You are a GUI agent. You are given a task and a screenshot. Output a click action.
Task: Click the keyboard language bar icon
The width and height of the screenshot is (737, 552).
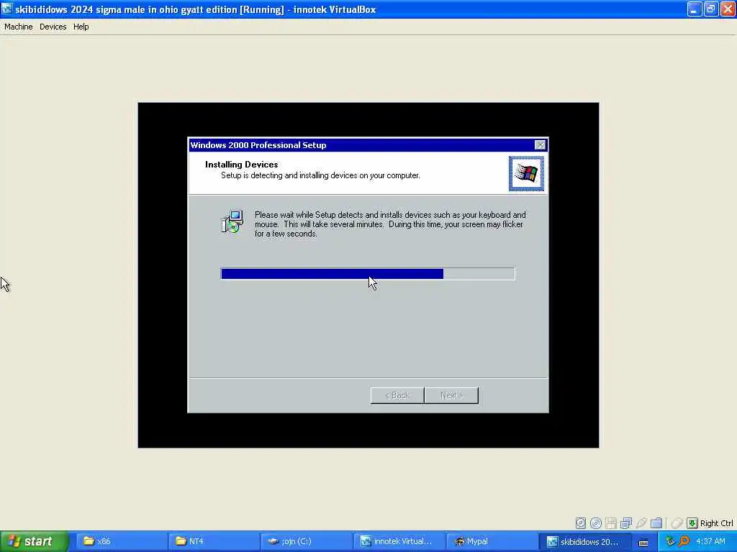[643, 542]
